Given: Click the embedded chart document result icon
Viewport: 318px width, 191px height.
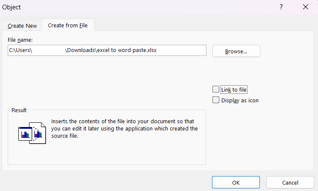Looking at the screenshot, I should click(32, 133).
